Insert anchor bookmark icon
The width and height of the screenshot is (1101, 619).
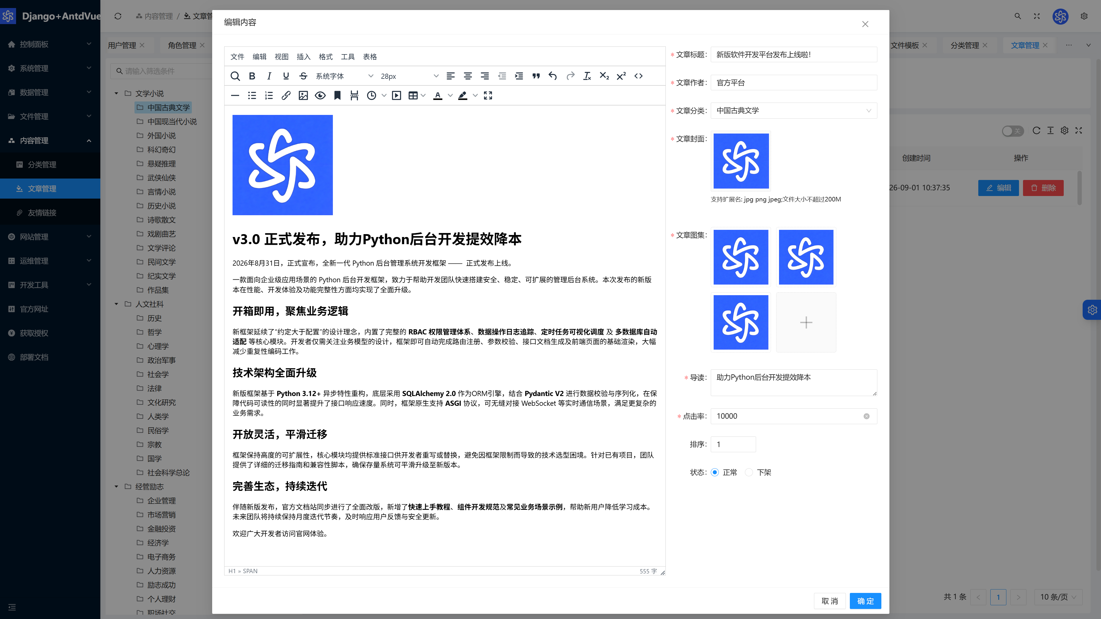tap(337, 95)
